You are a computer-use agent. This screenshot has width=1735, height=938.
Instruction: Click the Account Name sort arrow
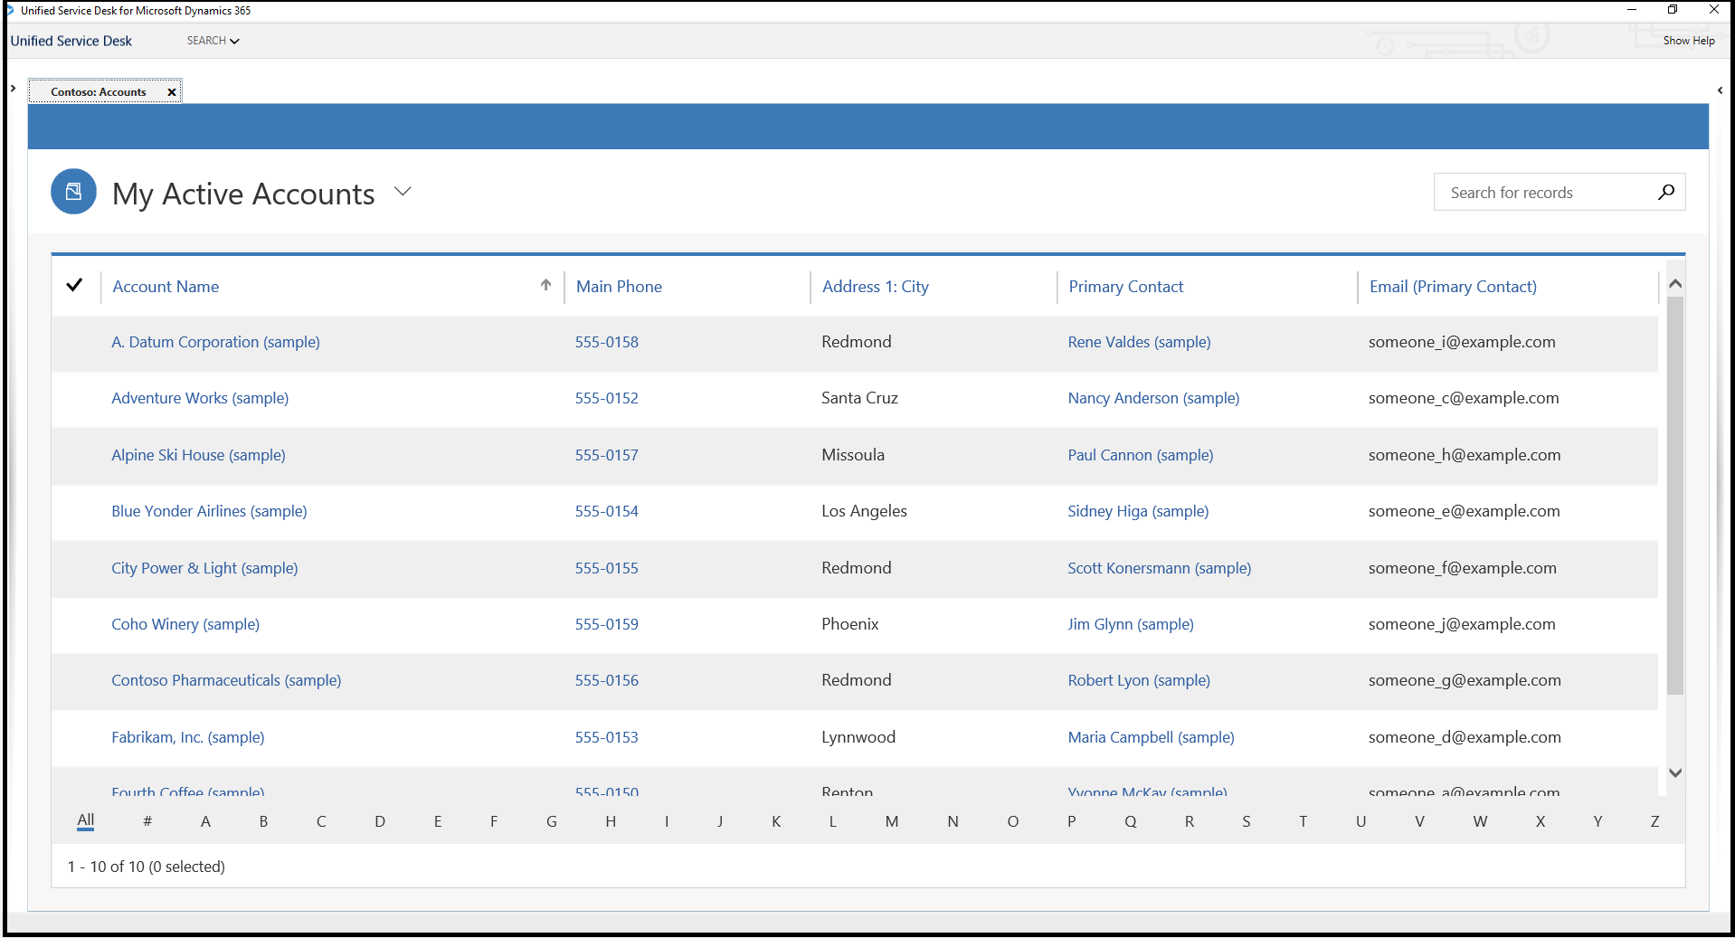546,285
